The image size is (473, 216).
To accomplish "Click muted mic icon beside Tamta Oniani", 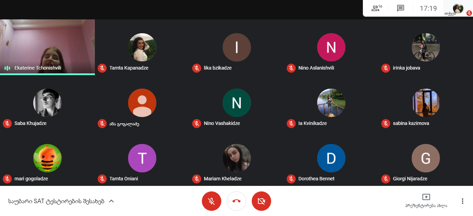I will [102, 179].
